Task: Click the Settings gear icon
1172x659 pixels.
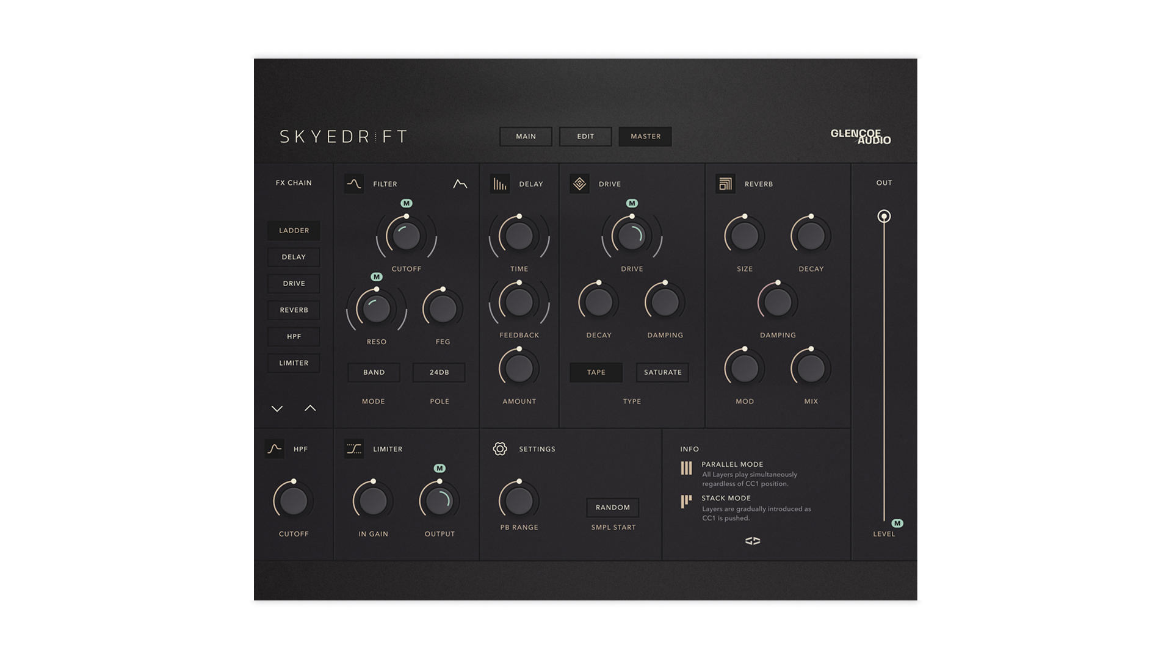Action: coord(500,448)
